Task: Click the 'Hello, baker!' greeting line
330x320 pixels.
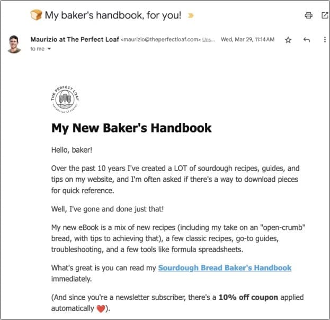Action: (x=72, y=150)
